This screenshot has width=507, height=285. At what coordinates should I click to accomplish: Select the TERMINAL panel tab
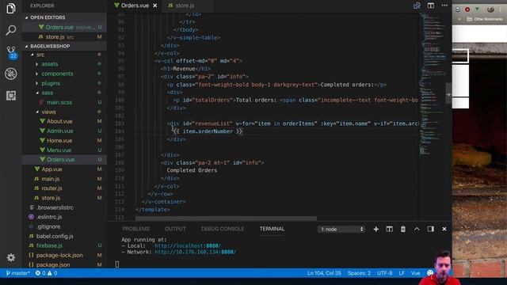272,229
